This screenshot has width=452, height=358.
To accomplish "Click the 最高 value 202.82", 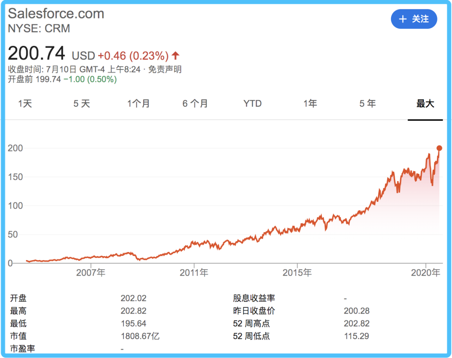I will 134,311.
